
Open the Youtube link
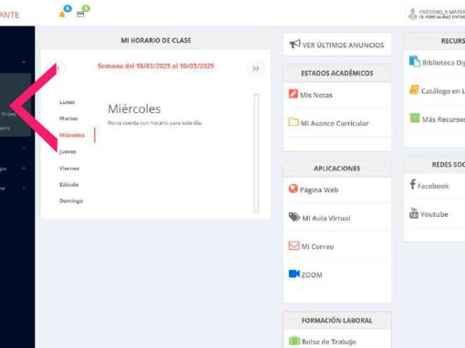[x=434, y=214]
